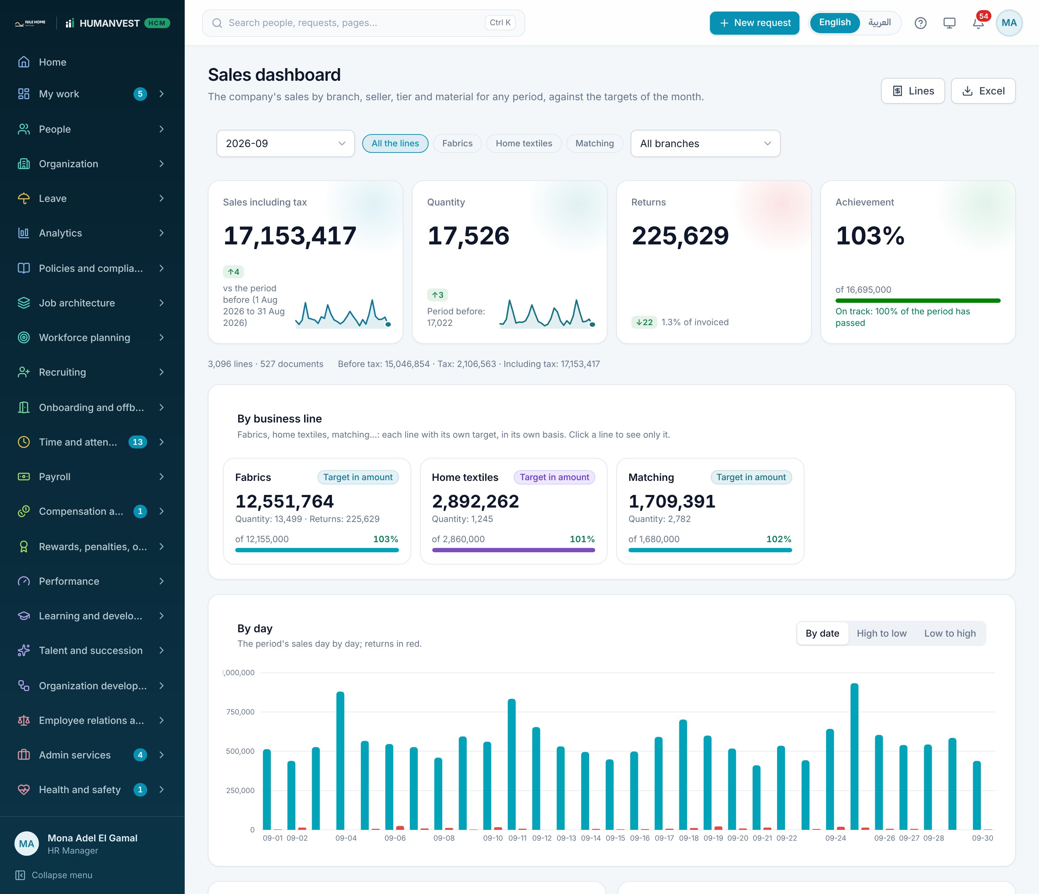Click the Lines button
The height and width of the screenshot is (894, 1039).
tap(913, 91)
